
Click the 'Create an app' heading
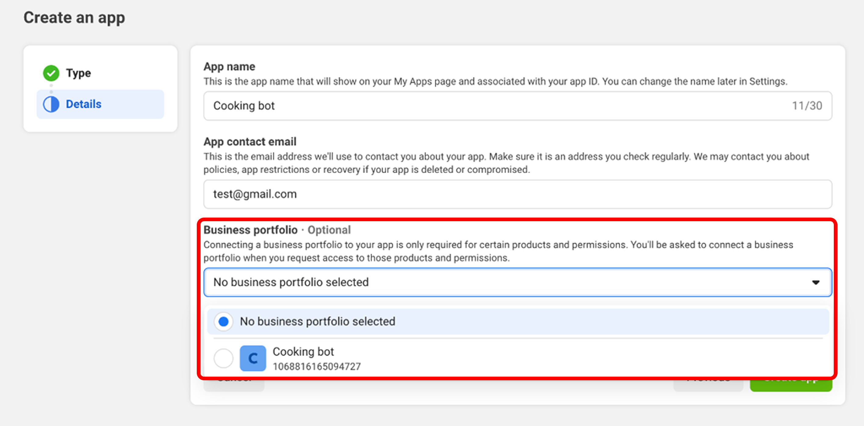click(x=74, y=17)
